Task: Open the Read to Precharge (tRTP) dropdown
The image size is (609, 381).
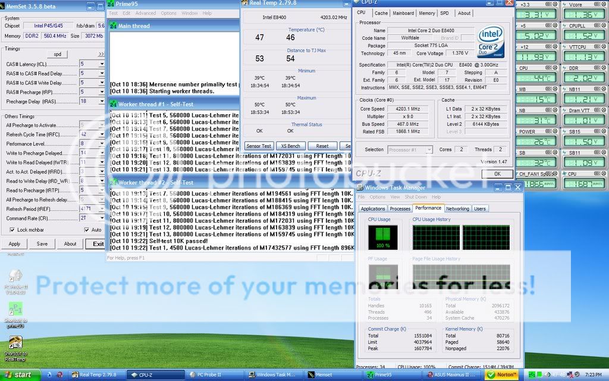Action: (x=101, y=190)
